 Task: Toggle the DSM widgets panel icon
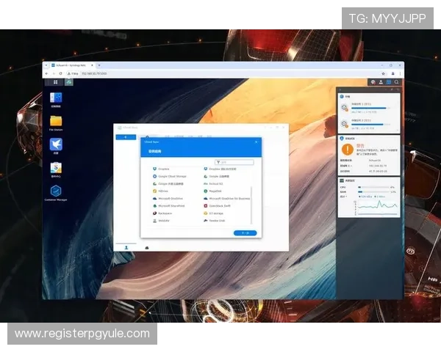(389, 82)
